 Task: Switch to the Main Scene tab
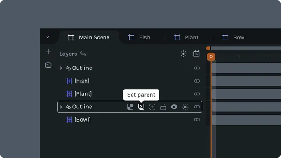click(x=89, y=37)
